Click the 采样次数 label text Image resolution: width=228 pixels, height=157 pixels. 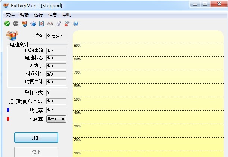(x=34, y=92)
